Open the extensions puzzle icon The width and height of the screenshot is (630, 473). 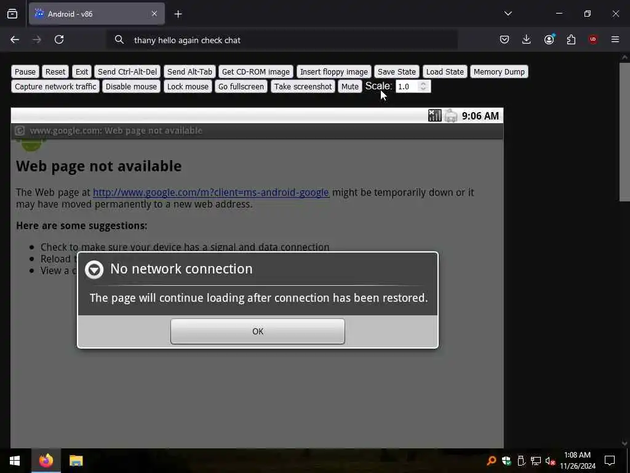click(571, 39)
